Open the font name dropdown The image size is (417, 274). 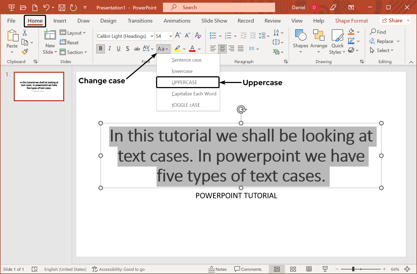[152, 36]
